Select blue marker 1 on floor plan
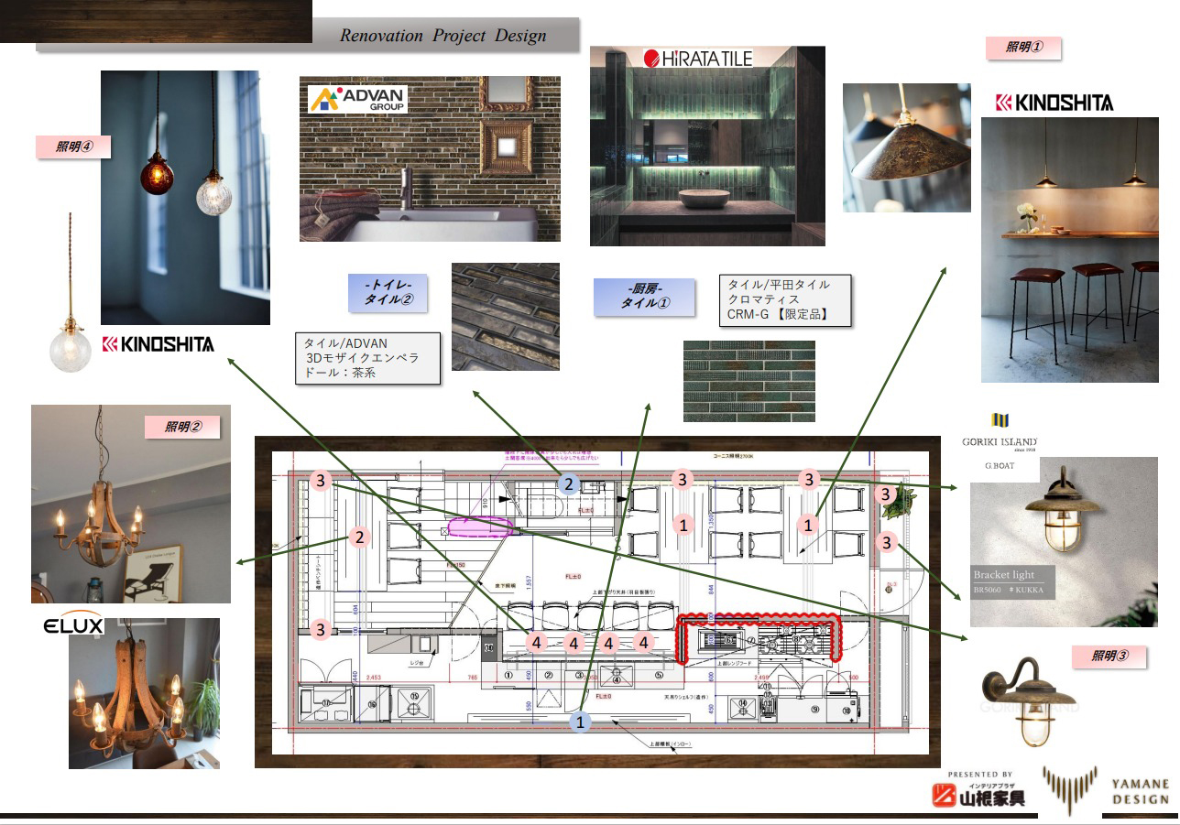 point(580,722)
